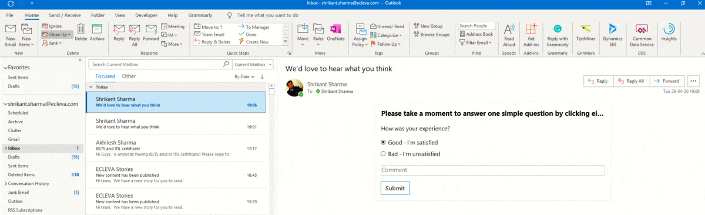Screen dimensions: 705x215
Task: Click the Search Current Mailbox field
Action: [160, 64]
